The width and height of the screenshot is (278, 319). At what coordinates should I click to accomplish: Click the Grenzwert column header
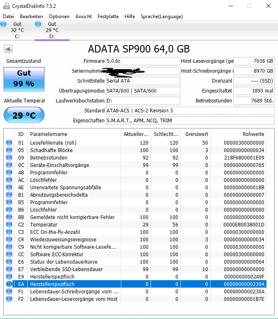[196, 134]
